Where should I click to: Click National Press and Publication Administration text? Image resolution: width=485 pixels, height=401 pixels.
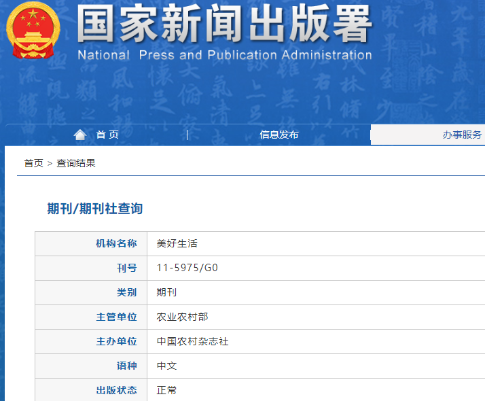pos(224,55)
